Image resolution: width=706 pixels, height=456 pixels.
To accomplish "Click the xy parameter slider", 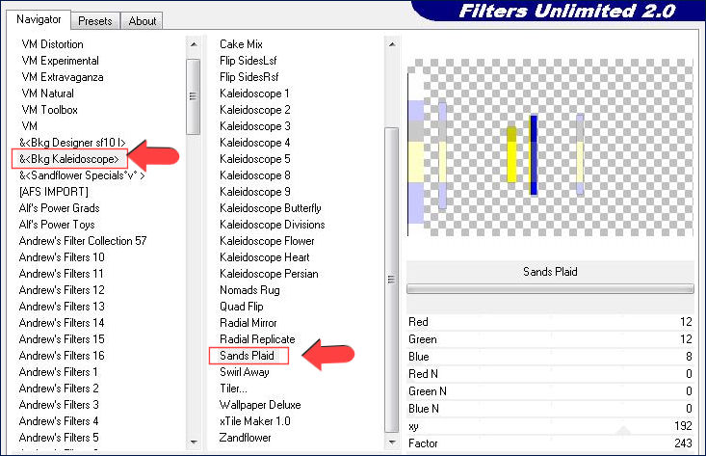I will (x=550, y=425).
